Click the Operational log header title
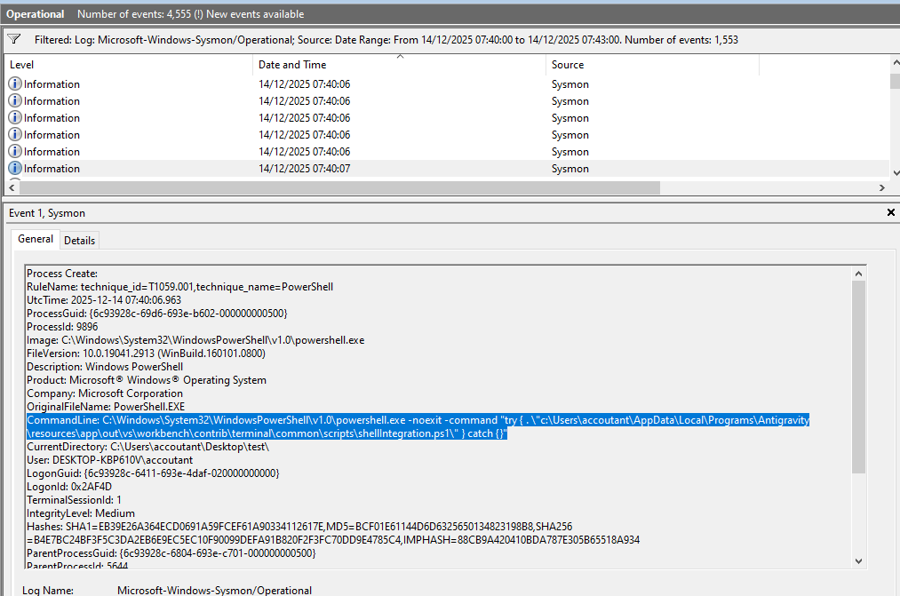Image resolution: width=900 pixels, height=596 pixels. click(36, 14)
